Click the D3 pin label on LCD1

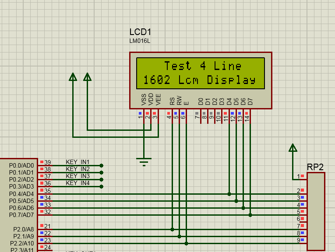click(222, 101)
